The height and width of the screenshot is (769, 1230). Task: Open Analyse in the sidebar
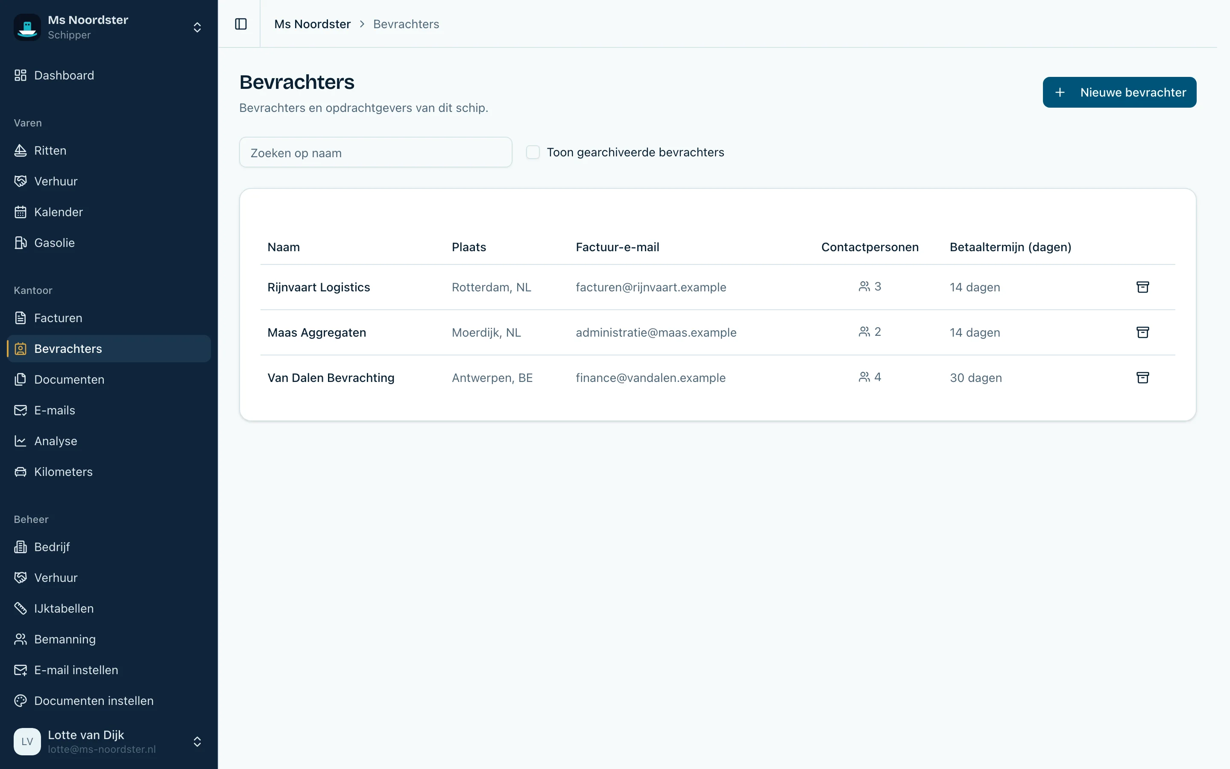(109, 441)
